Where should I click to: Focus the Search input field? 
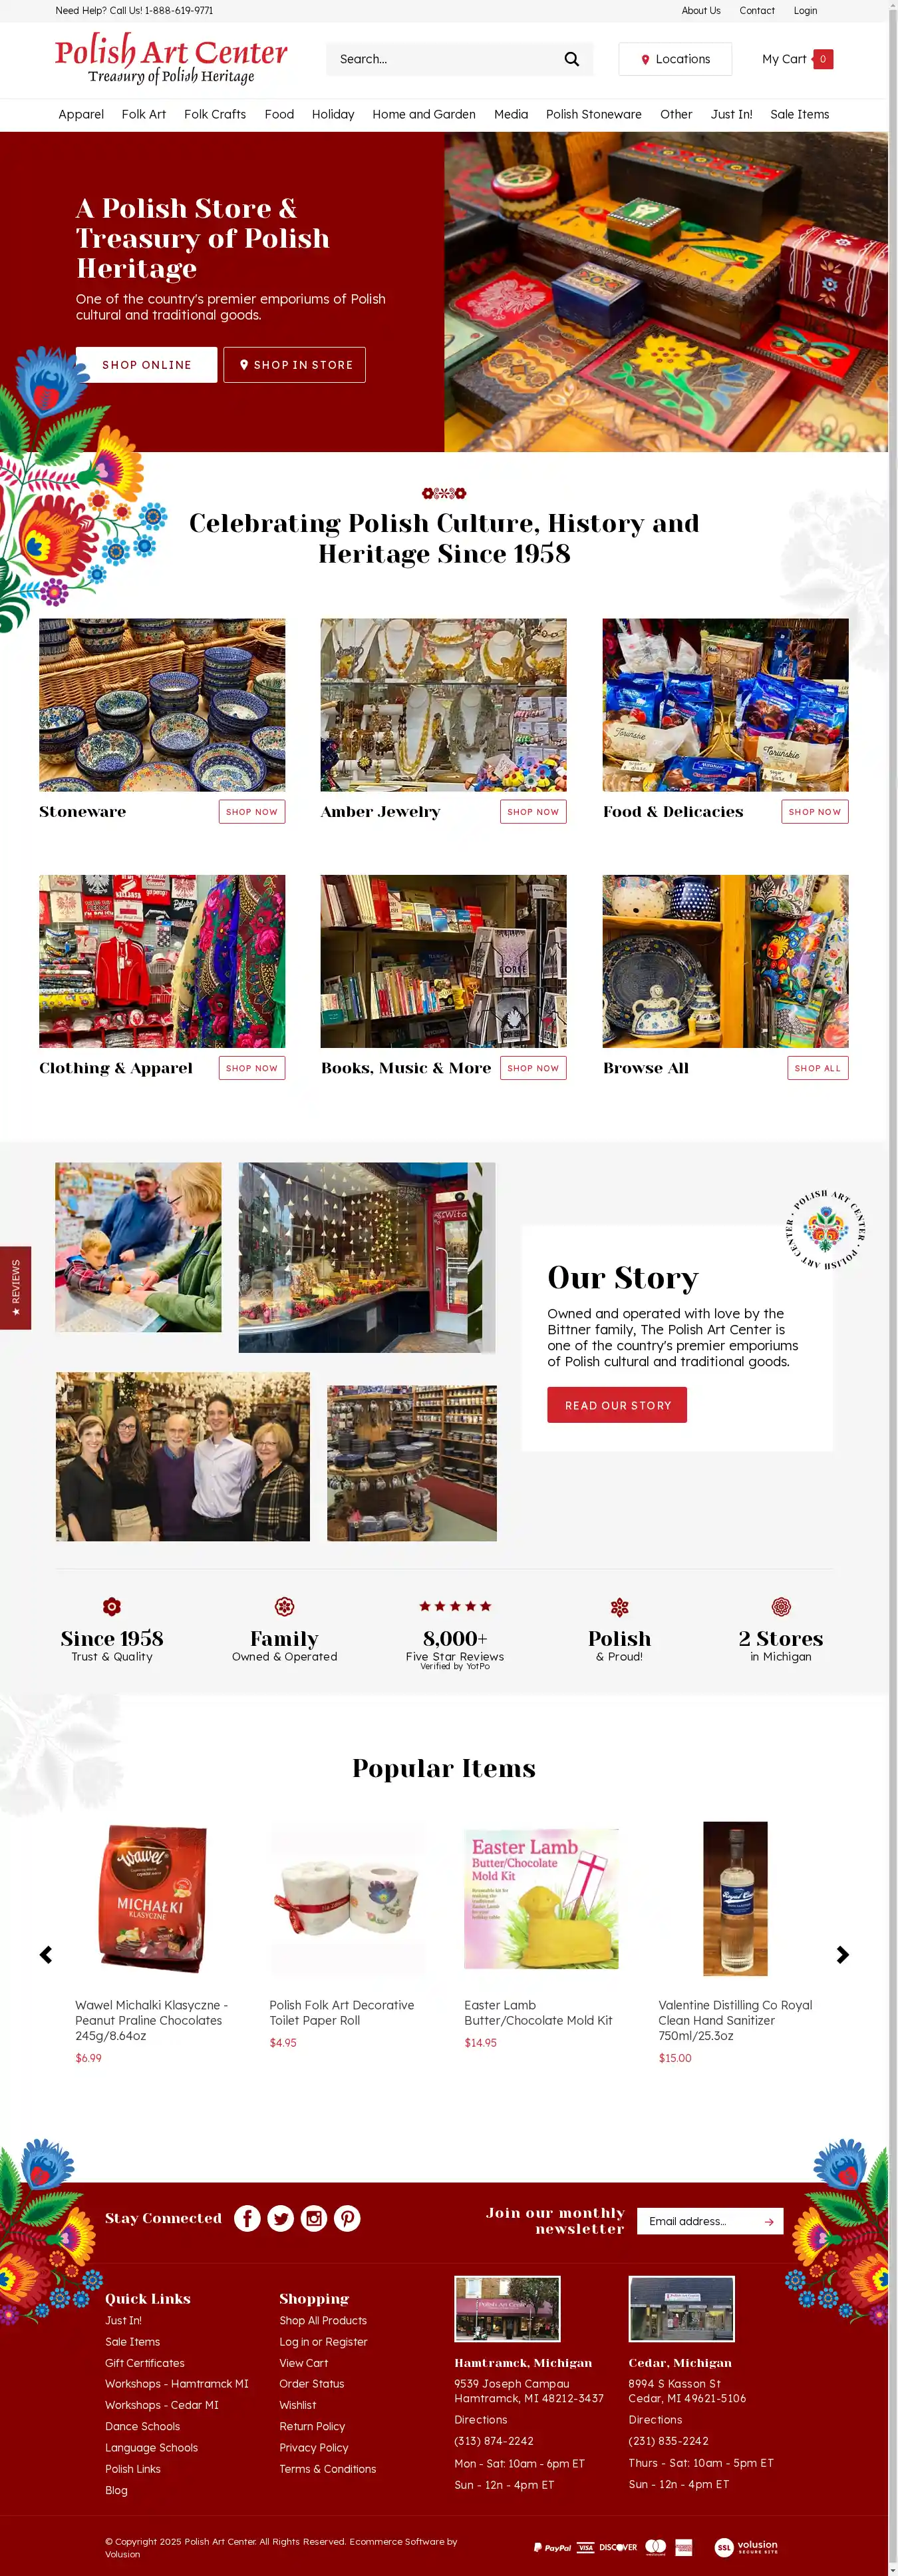pyautogui.click(x=444, y=59)
